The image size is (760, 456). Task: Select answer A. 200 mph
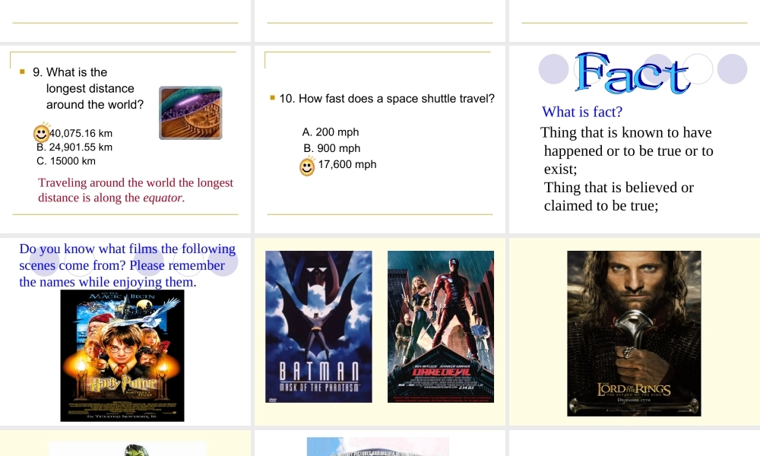(331, 131)
